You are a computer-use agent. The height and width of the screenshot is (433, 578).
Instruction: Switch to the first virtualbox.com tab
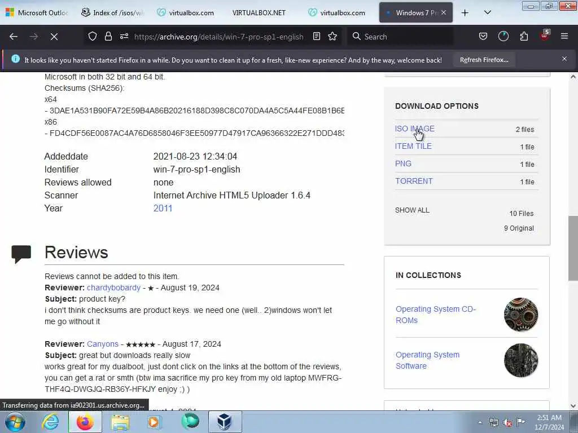click(185, 13)
